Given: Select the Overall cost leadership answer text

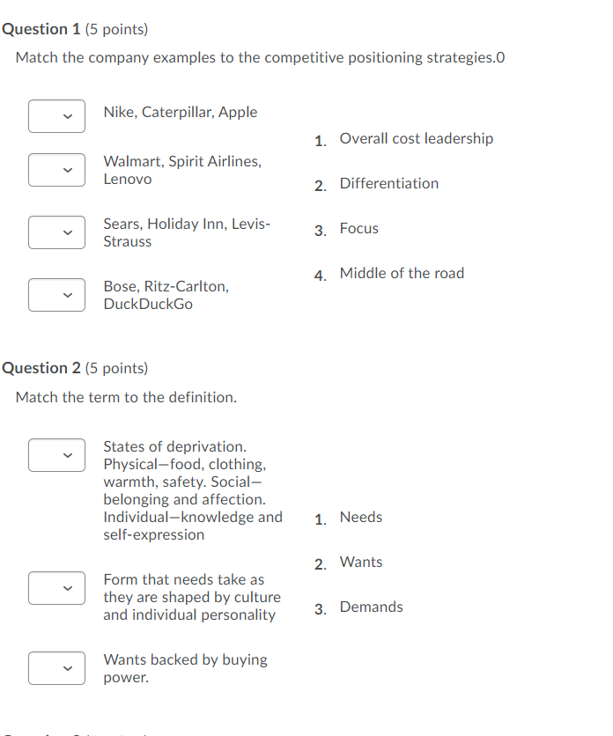Looking at the screenshot, I should coord(417,138).
